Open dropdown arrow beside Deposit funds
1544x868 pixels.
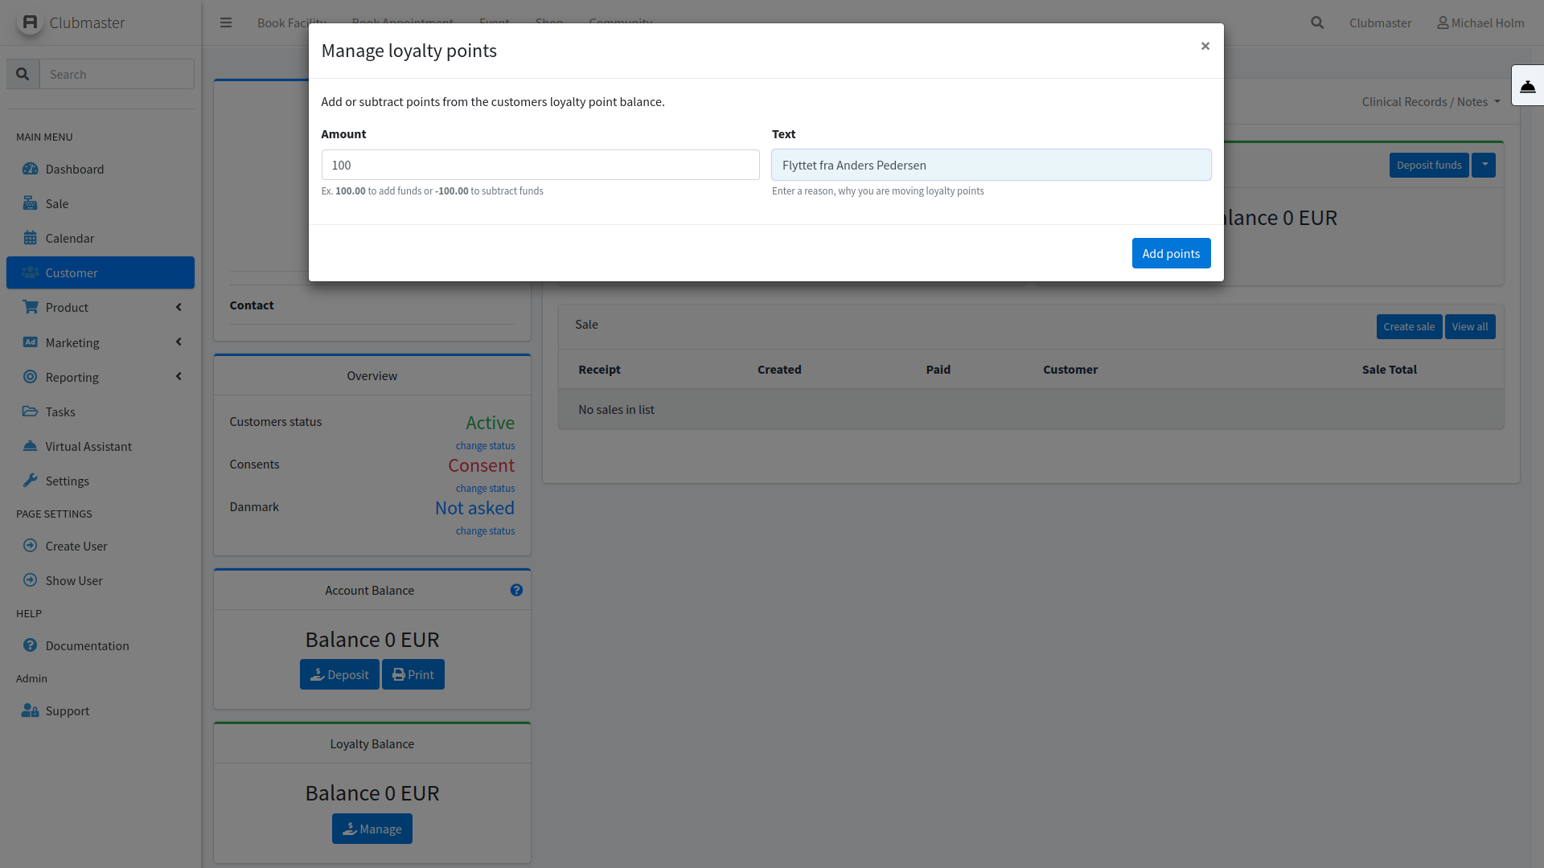coord(1484,165)
